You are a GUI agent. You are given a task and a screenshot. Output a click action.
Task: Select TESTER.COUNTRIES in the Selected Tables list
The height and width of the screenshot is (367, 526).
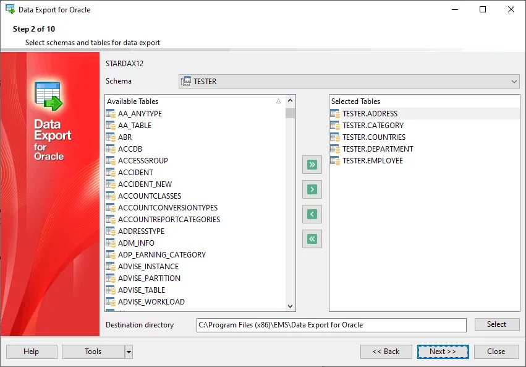[x=374, y=137]
